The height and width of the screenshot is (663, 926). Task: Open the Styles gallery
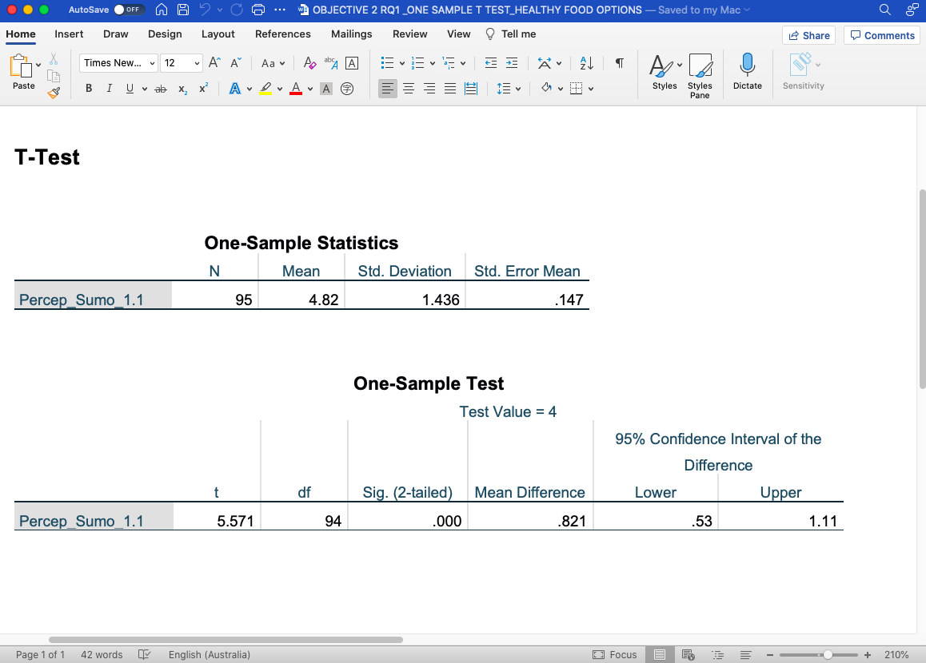click(665, 72)
